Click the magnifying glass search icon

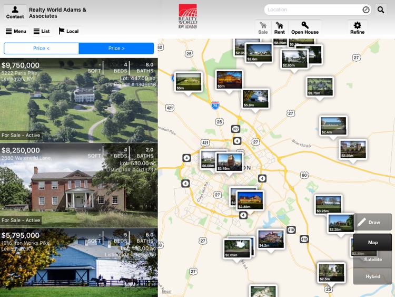381,10
